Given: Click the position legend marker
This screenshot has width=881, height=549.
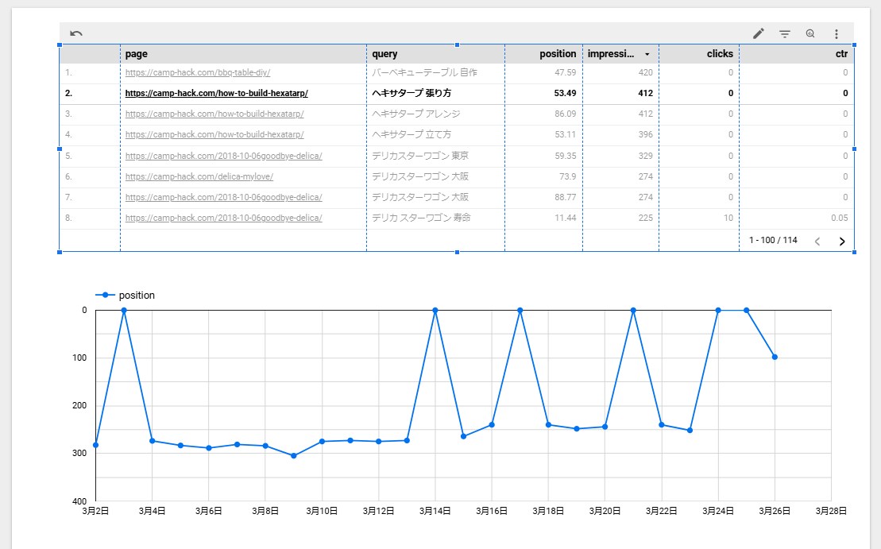Looking at the screenshot, I should point(105,295).
